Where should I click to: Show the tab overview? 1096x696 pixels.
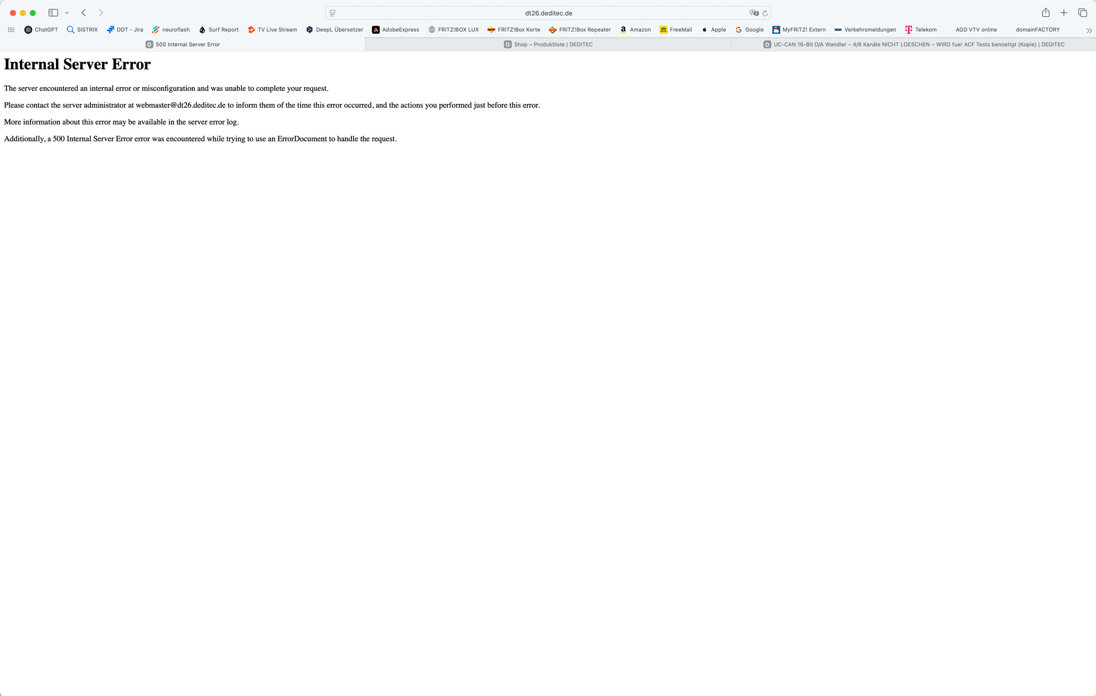1082,13
